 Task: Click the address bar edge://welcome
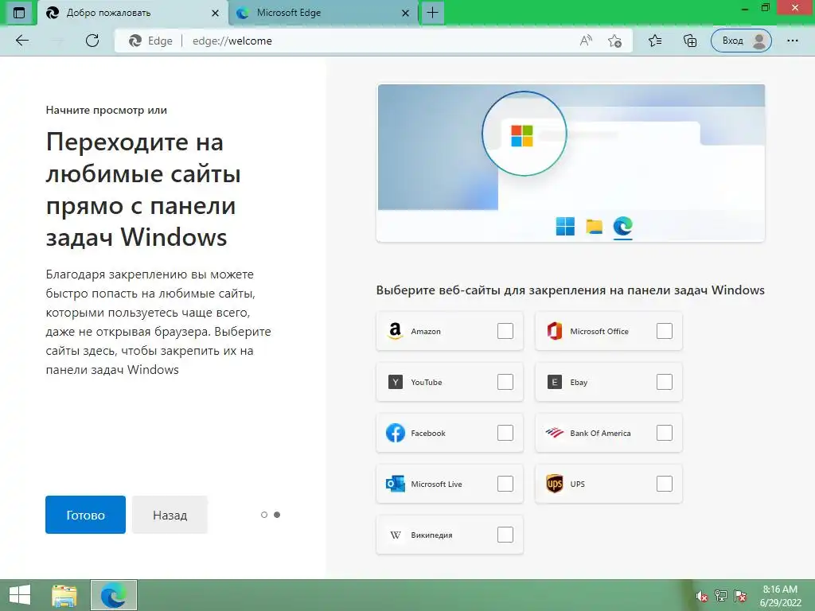pos(374,41)
